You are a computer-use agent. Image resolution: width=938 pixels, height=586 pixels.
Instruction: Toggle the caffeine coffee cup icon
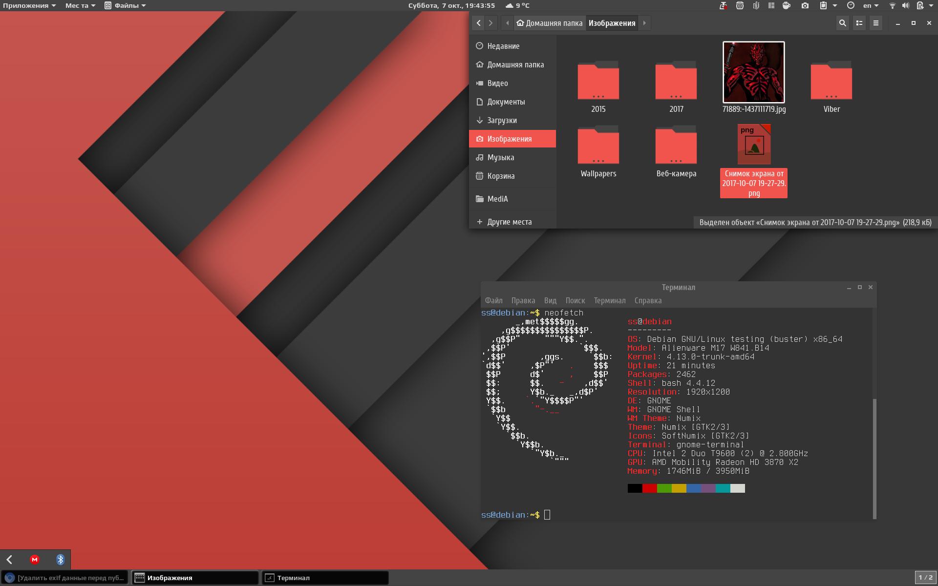(x=787, y=5)
